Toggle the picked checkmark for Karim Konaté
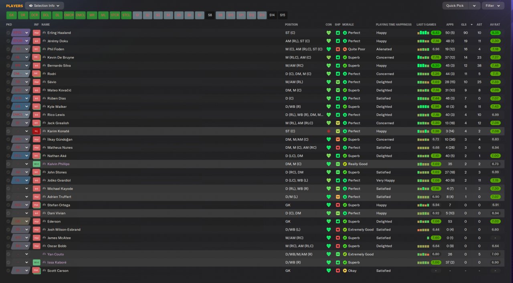This screenshot has width=513, height=283. coord(8,131)
